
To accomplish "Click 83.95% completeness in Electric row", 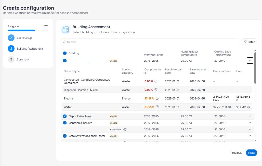I will click(149, 99).
